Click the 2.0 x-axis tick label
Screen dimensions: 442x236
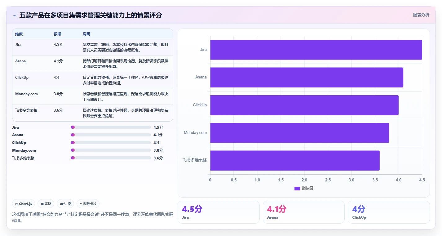click(304, 180)
